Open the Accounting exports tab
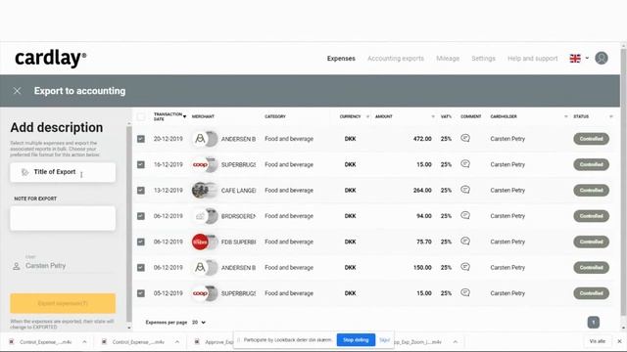 click(x=396, y=59)
